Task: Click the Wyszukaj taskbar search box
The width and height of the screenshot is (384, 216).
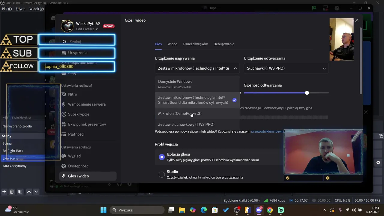Action: click(x=136, y=210)
